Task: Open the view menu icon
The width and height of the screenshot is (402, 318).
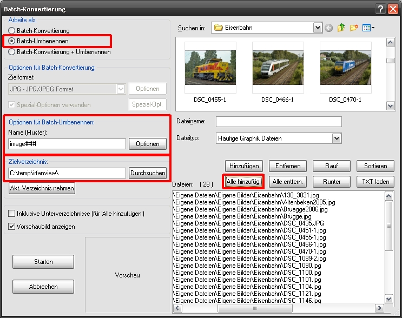Action: (368, 28)
